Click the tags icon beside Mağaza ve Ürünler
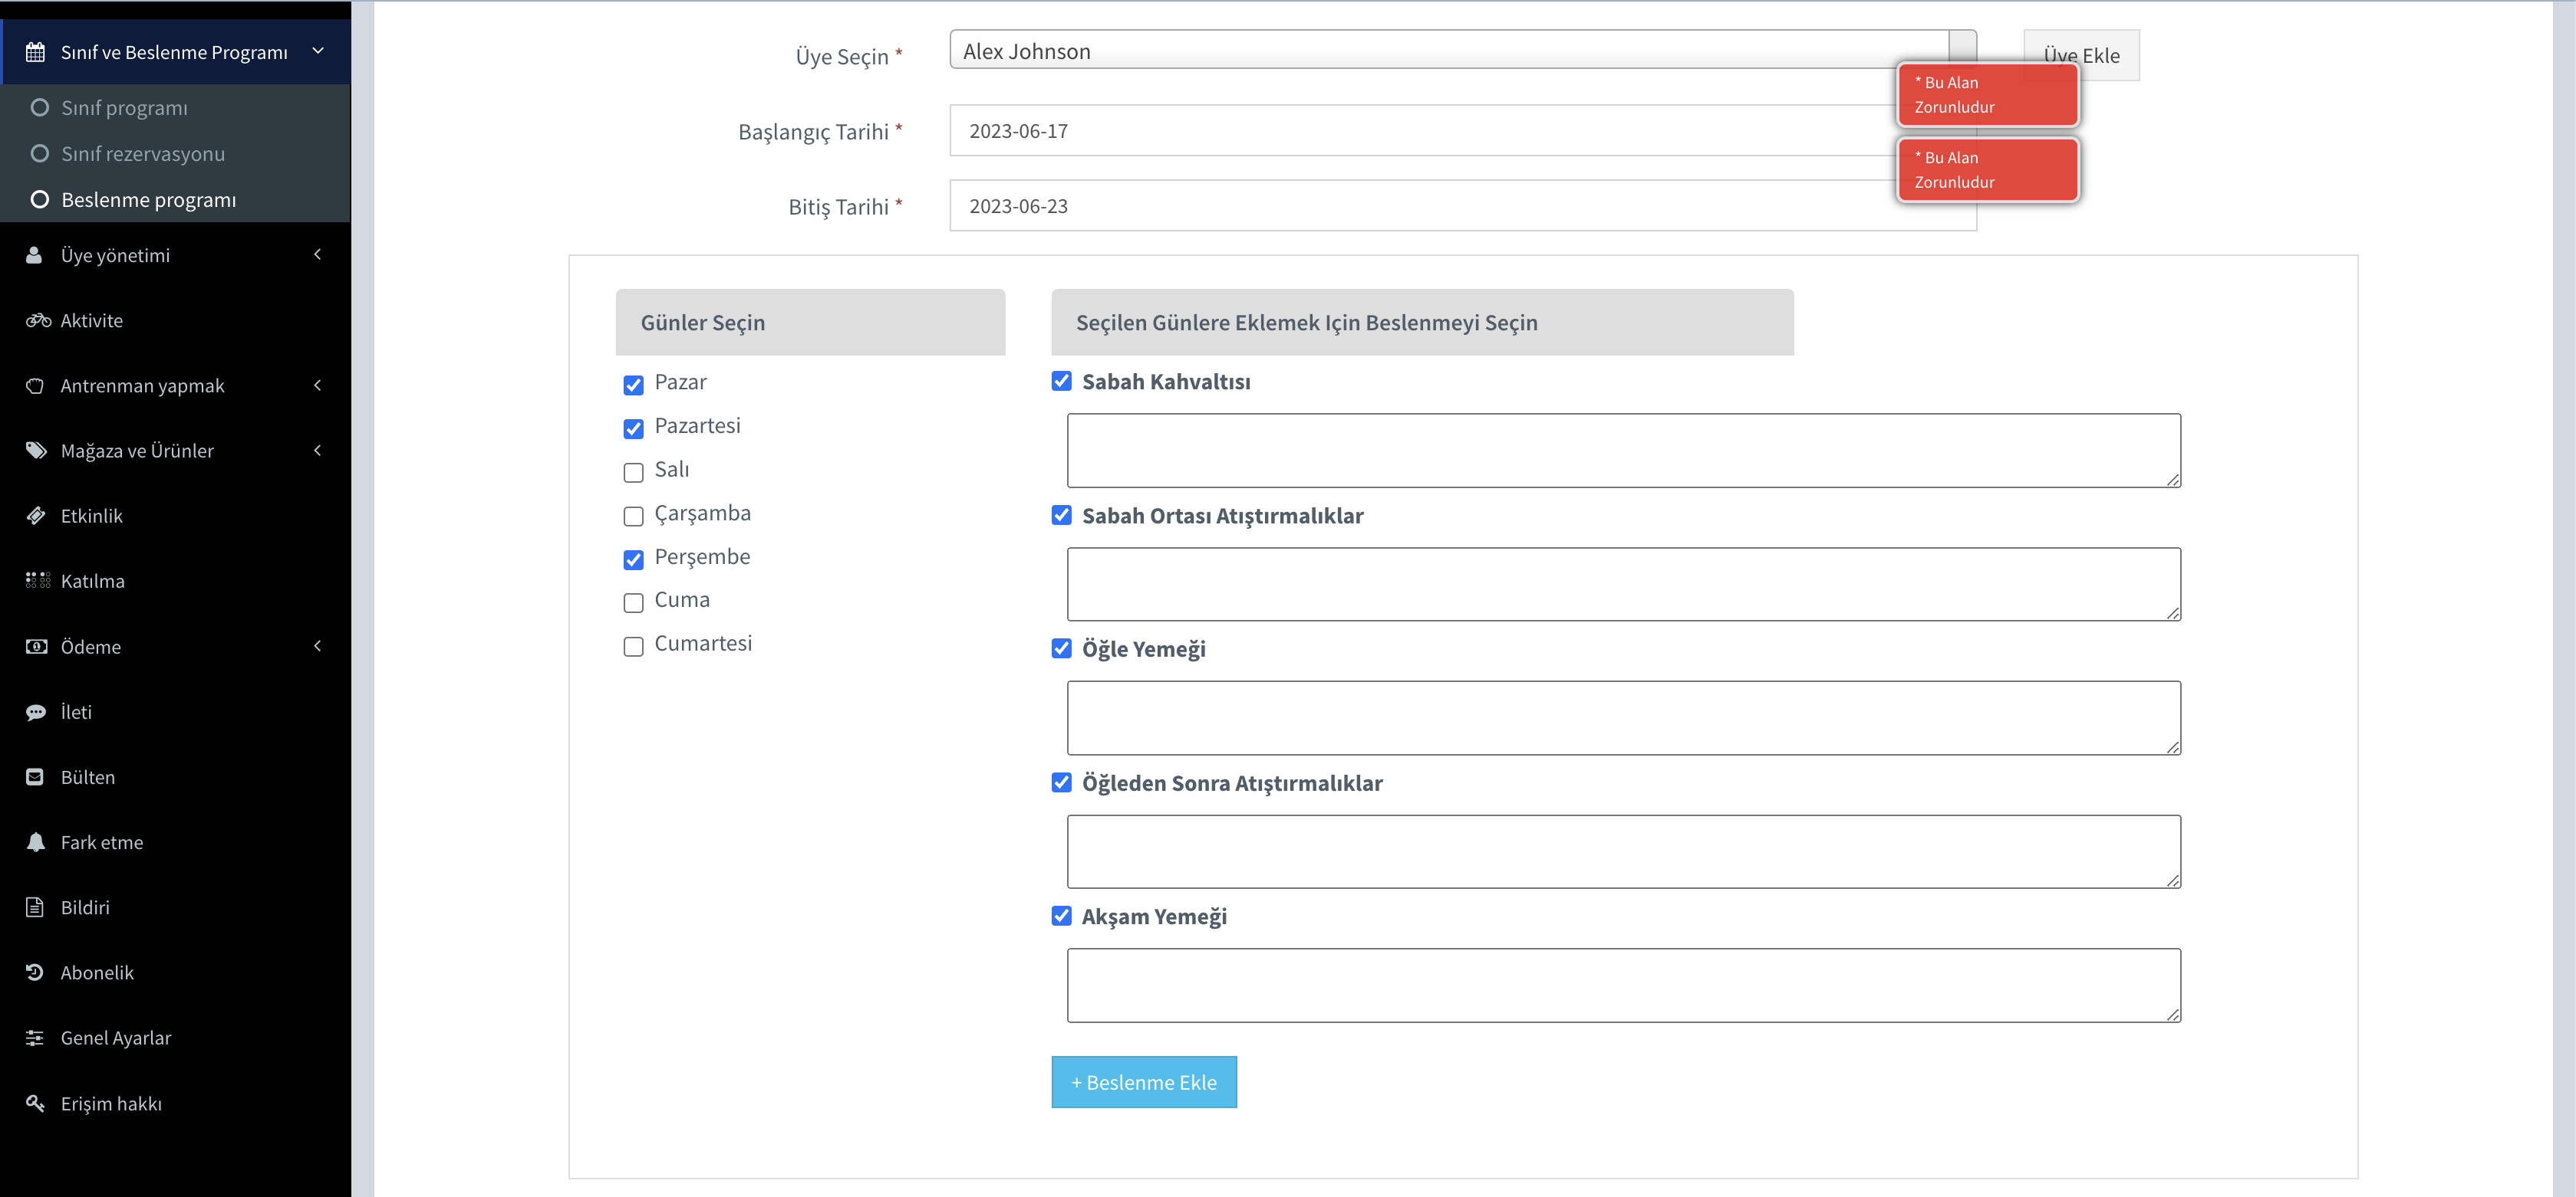The height and width of the screenshot is (1197, 2576). point(36,451)
